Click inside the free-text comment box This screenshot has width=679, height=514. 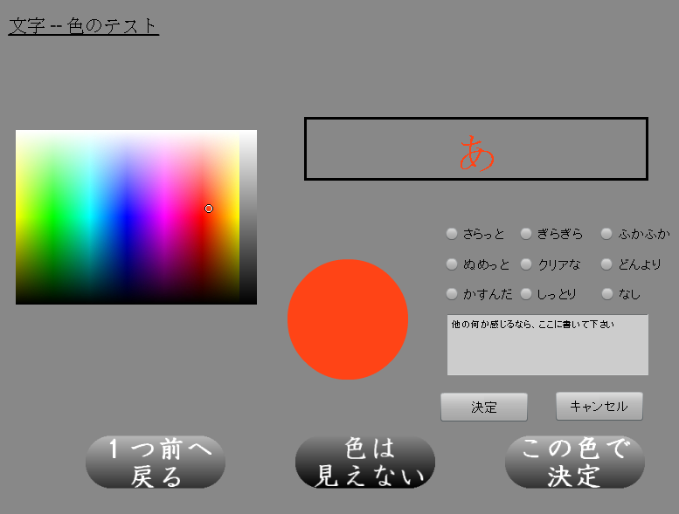[548, 345]
